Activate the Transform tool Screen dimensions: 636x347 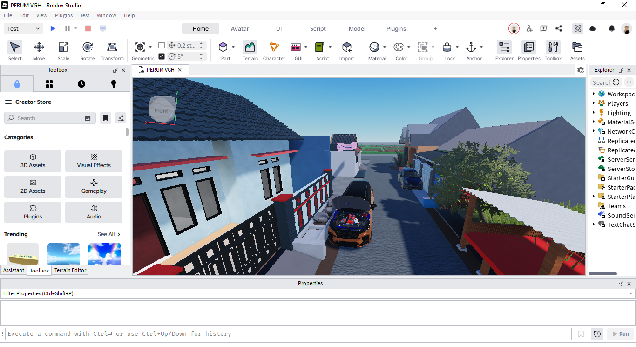pos(112,51)
